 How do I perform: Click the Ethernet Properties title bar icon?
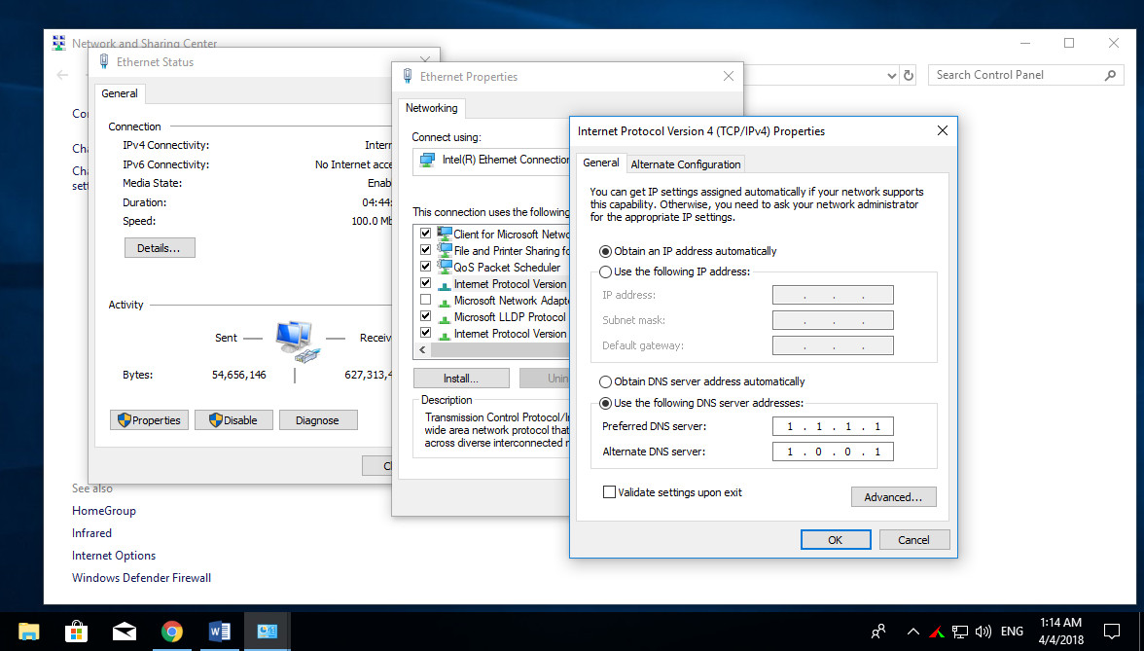(407, 76)
